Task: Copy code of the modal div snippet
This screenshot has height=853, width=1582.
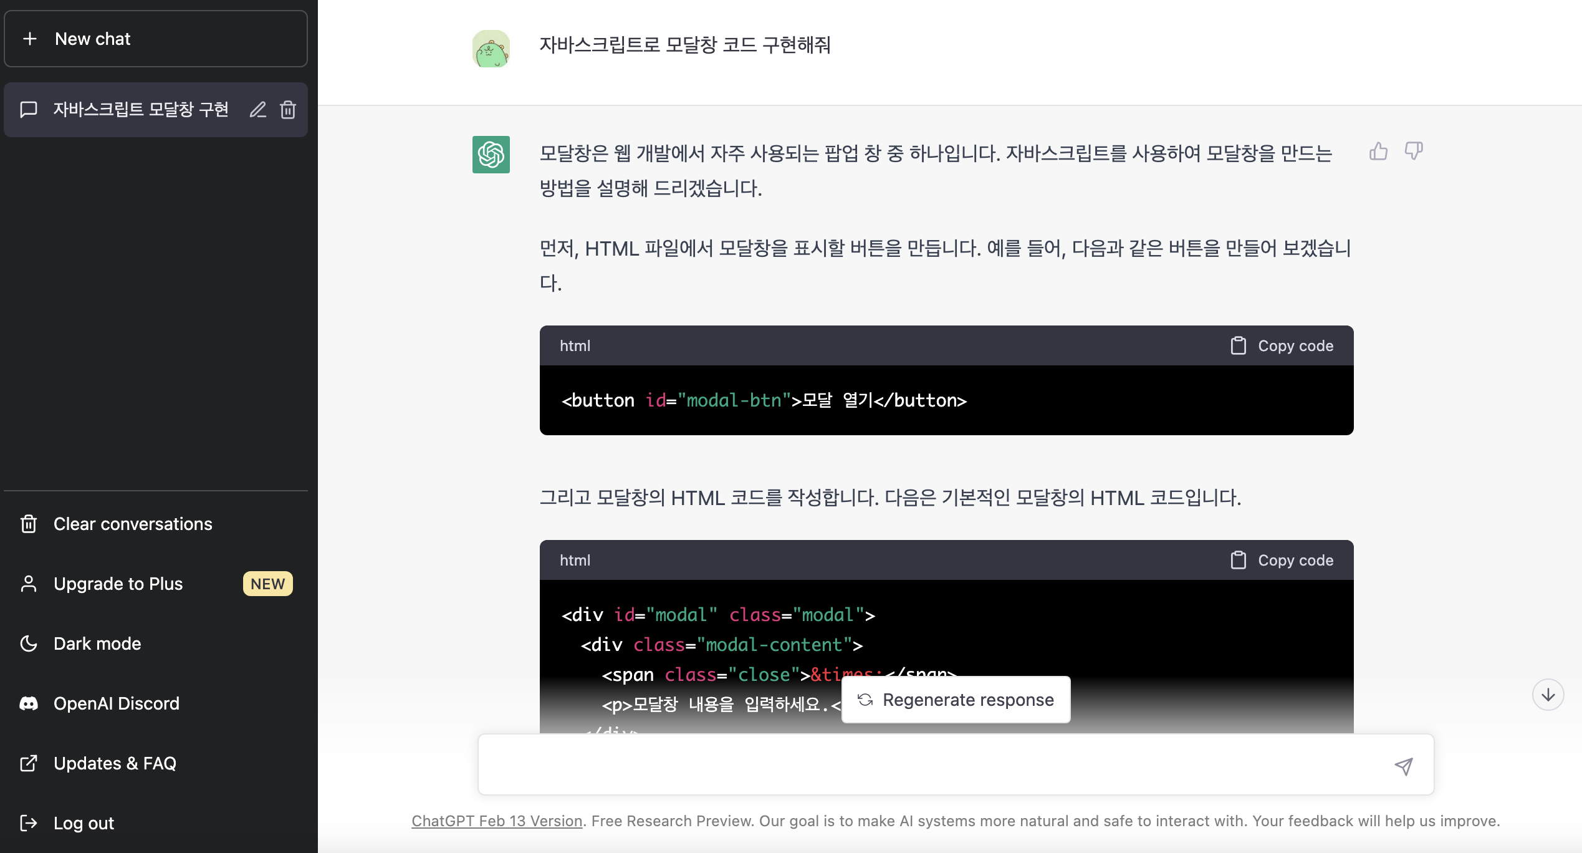Action: click(1282, 561)
